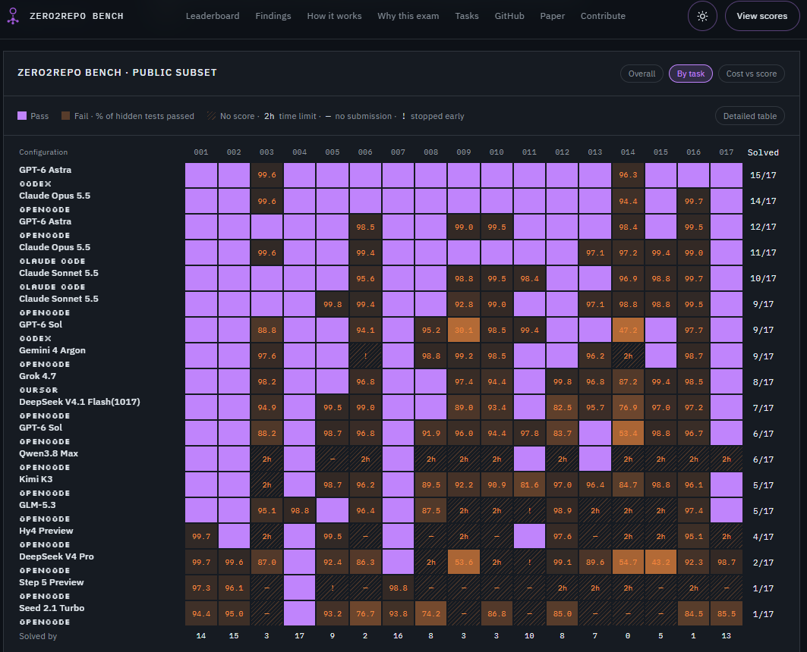Click the 53.4 cell in GPT-6 Sol OpenCode row
The height and width of the screenshot is (652, 807).
tap(628, 433)
